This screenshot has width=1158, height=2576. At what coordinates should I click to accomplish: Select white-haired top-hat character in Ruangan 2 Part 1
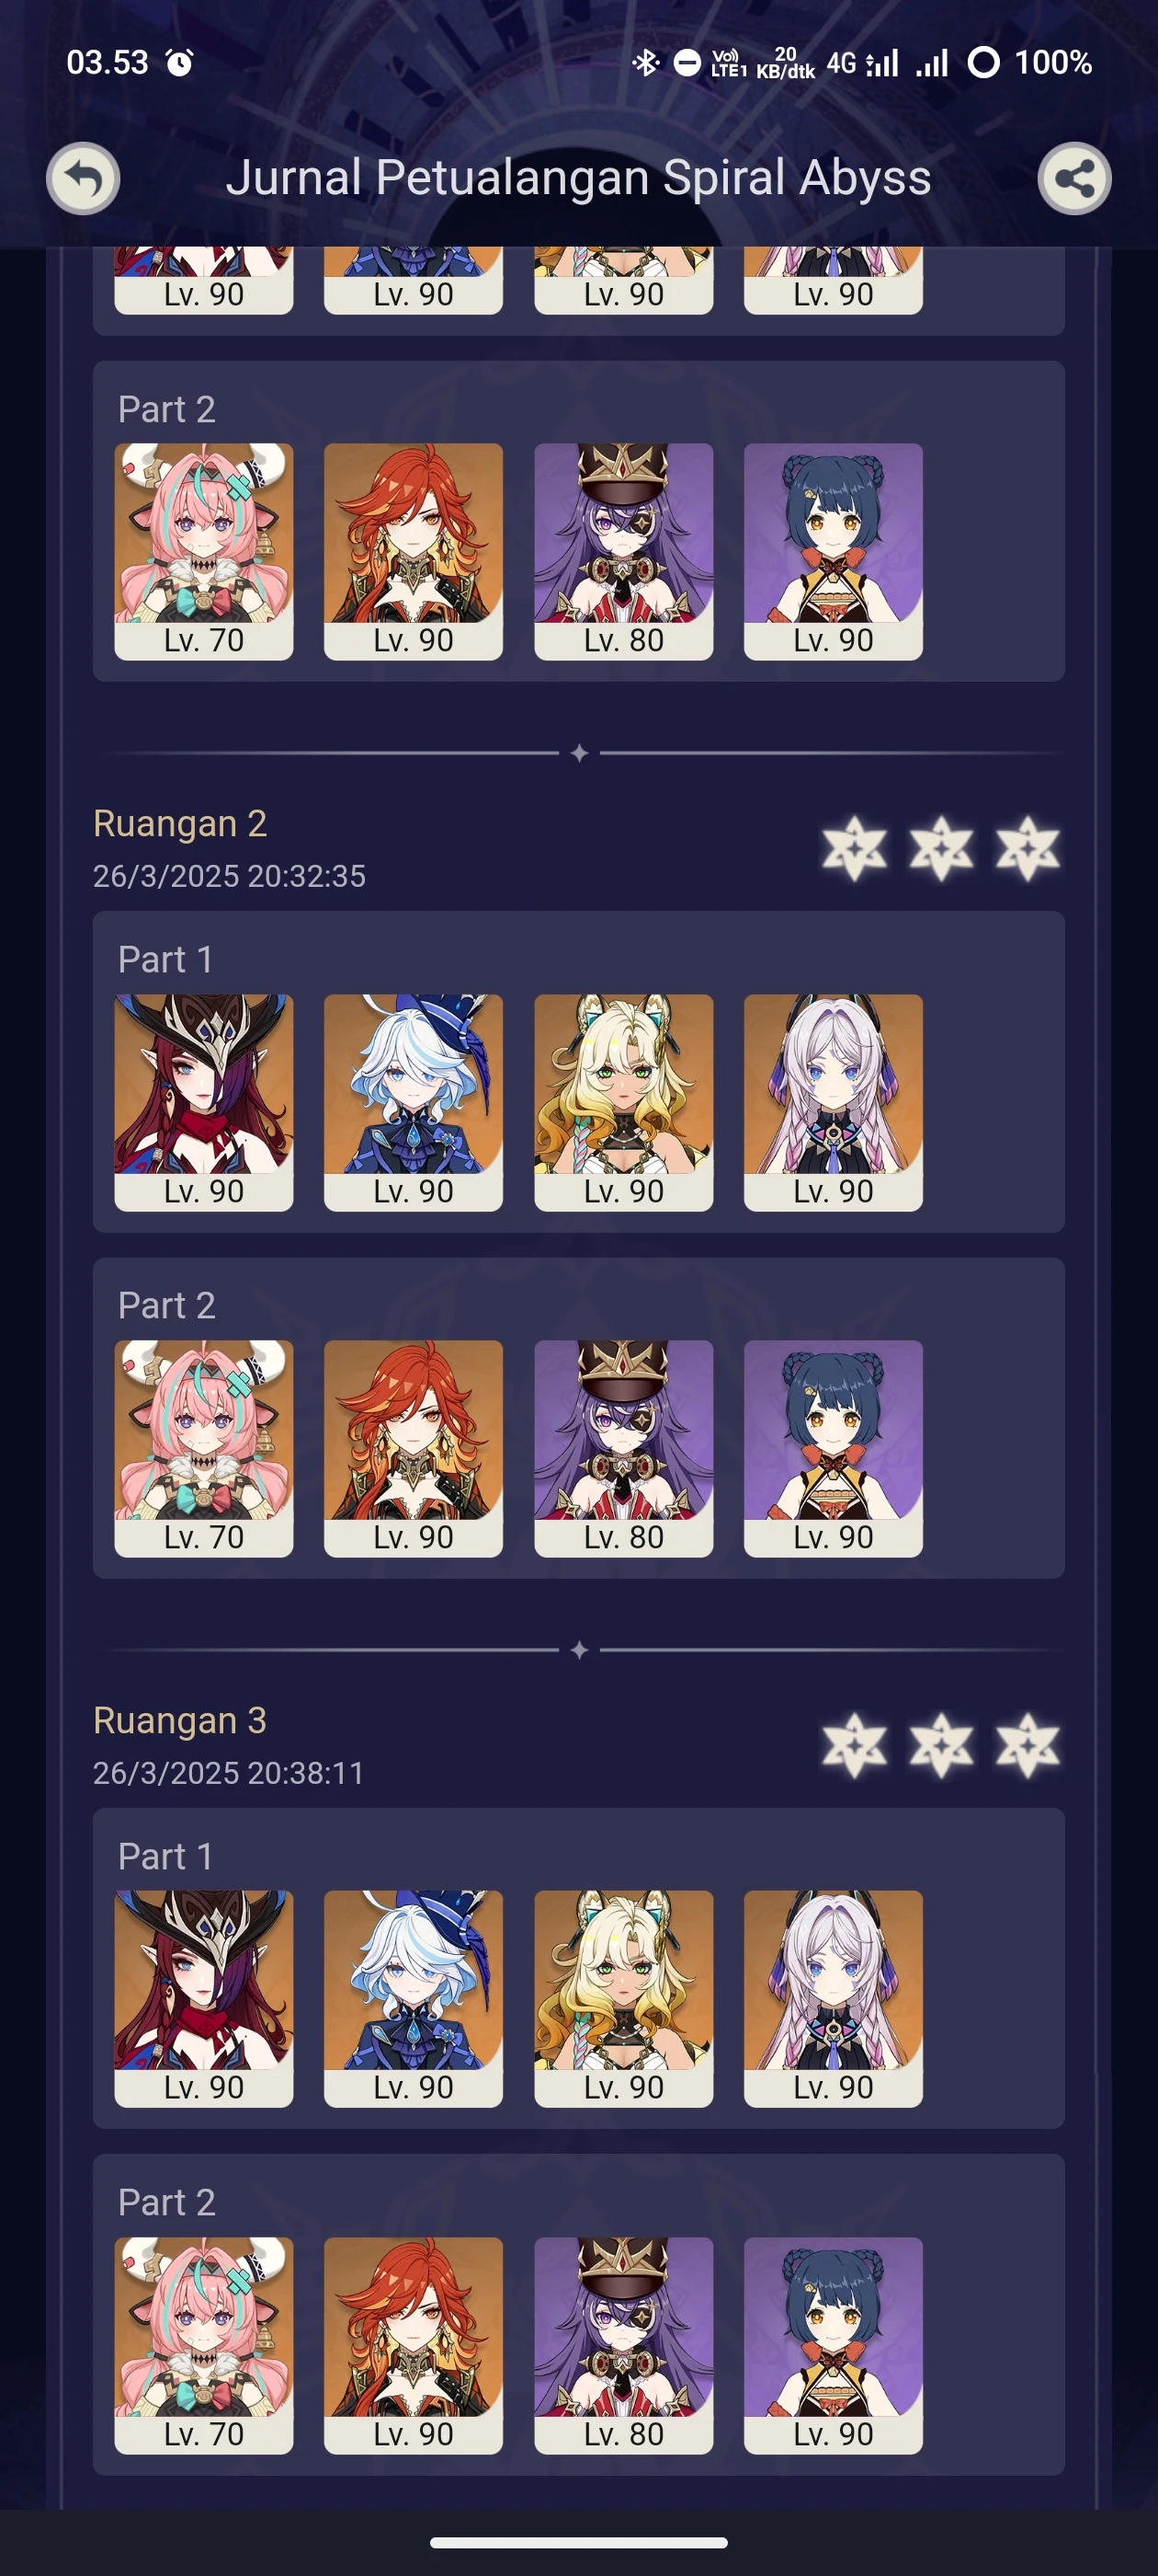coord(414,1102)
